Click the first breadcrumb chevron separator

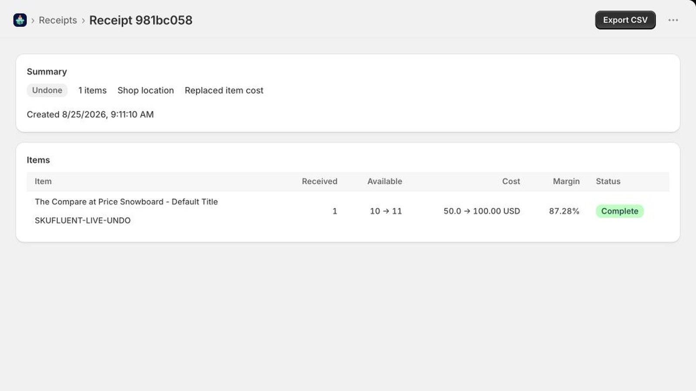(33, 20)
